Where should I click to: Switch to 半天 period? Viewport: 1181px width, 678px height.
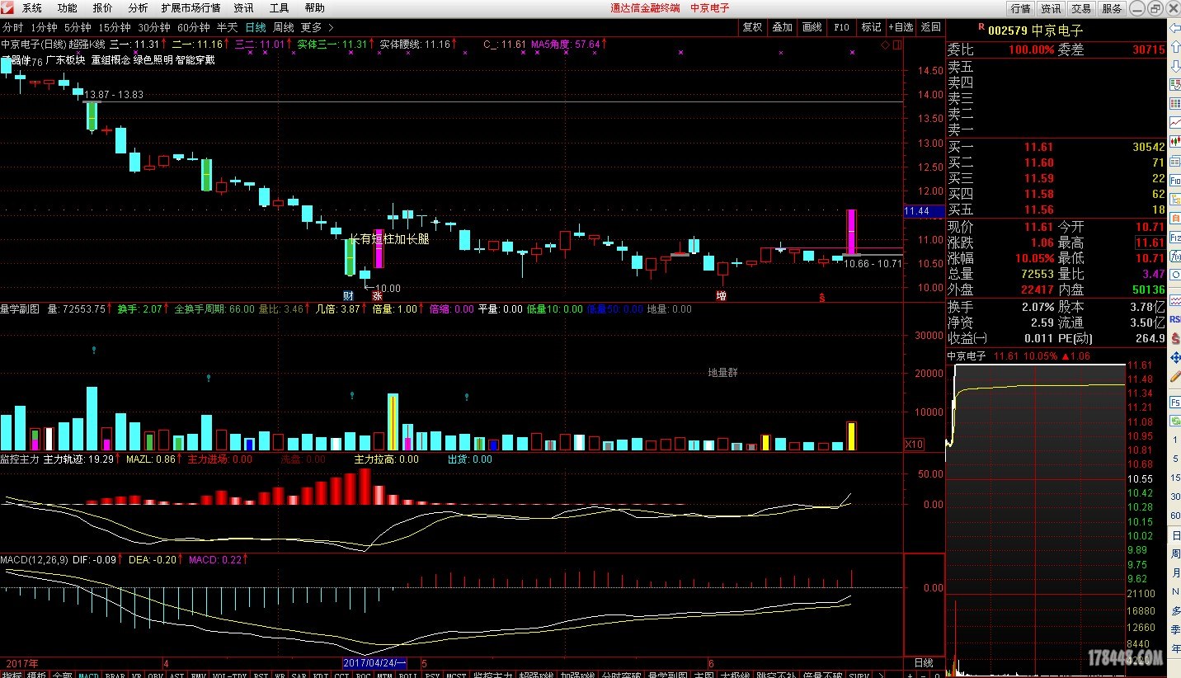point(227,27)
